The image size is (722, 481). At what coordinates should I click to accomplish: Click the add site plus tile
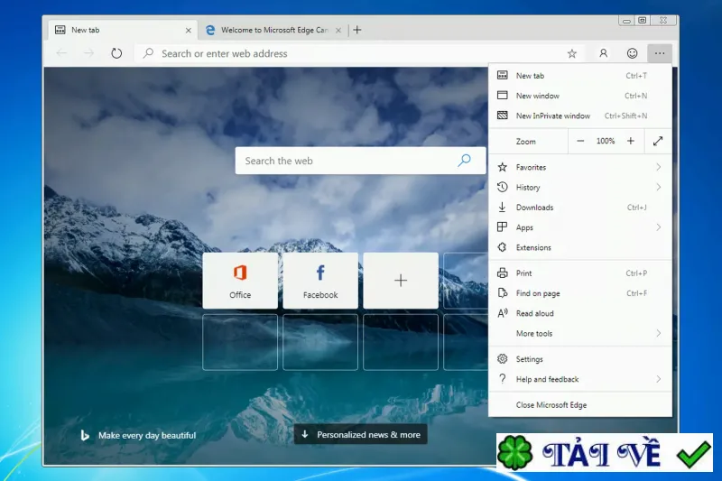[x=401, y=281]
